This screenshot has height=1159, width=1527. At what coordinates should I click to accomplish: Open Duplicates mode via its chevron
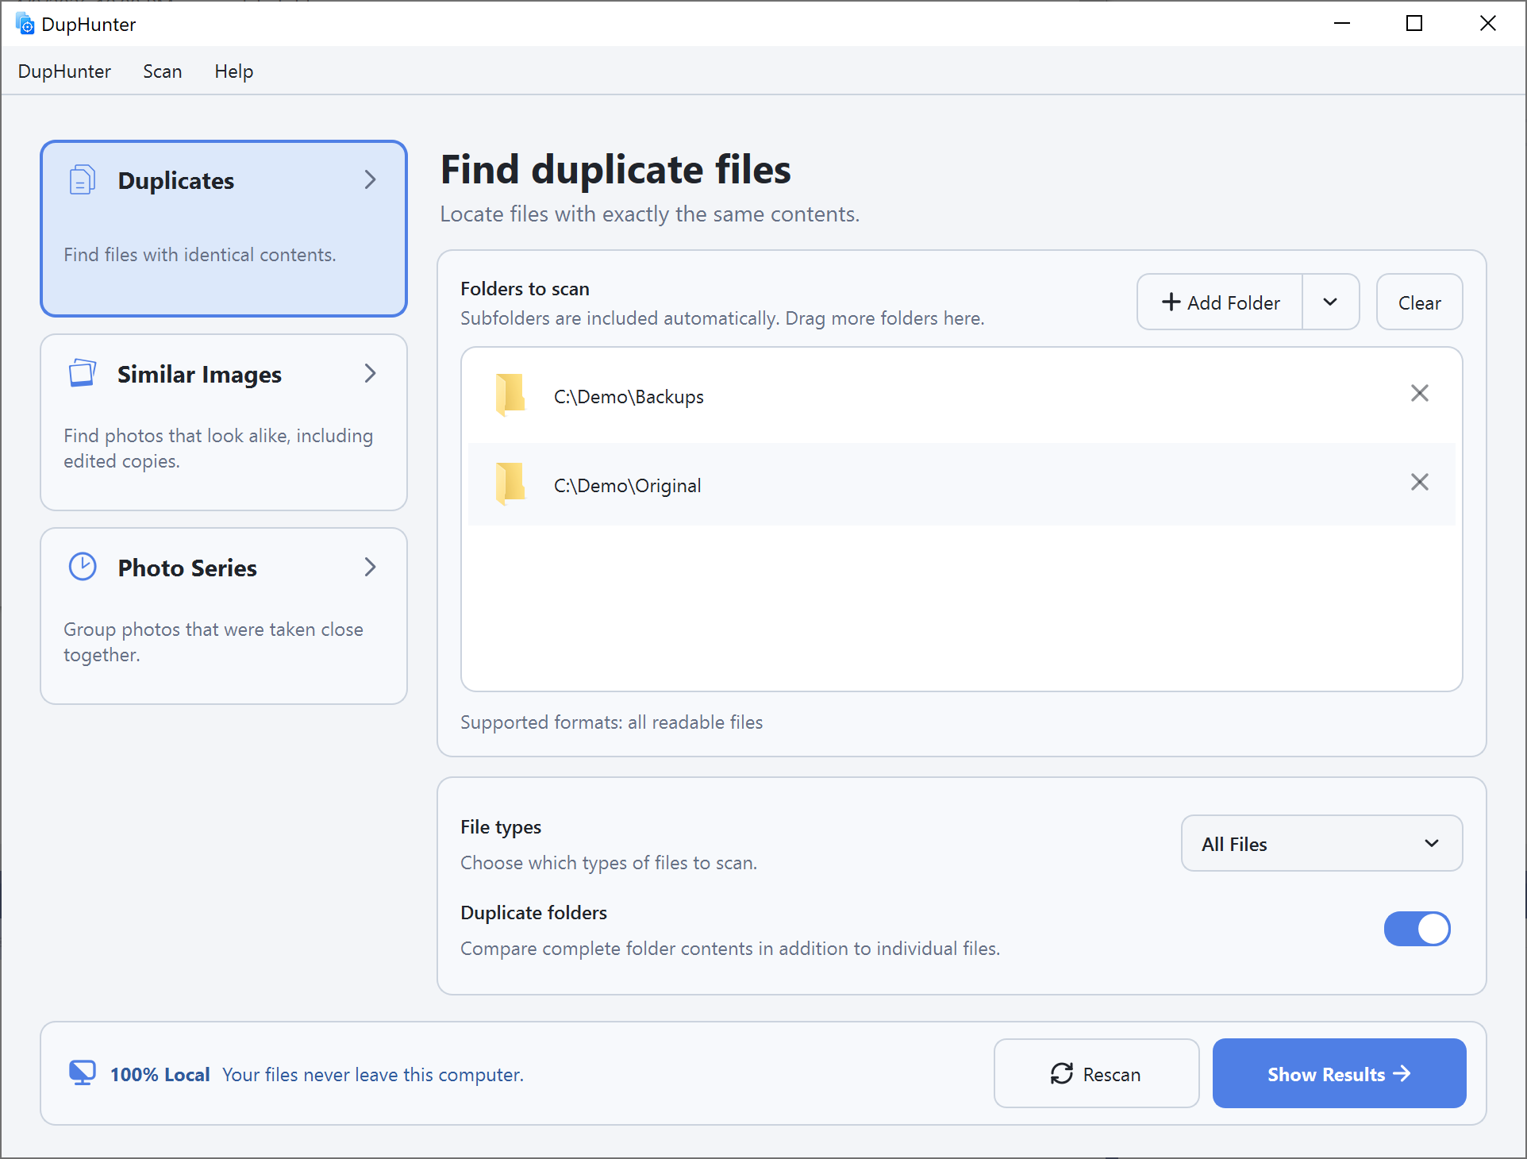[x=370, y=179]
